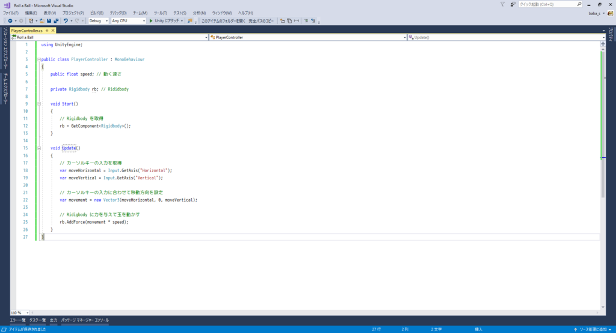The image size is (616, 333).
Task: Open the プロパティ side tab on the right
Action: coord(611,34)
